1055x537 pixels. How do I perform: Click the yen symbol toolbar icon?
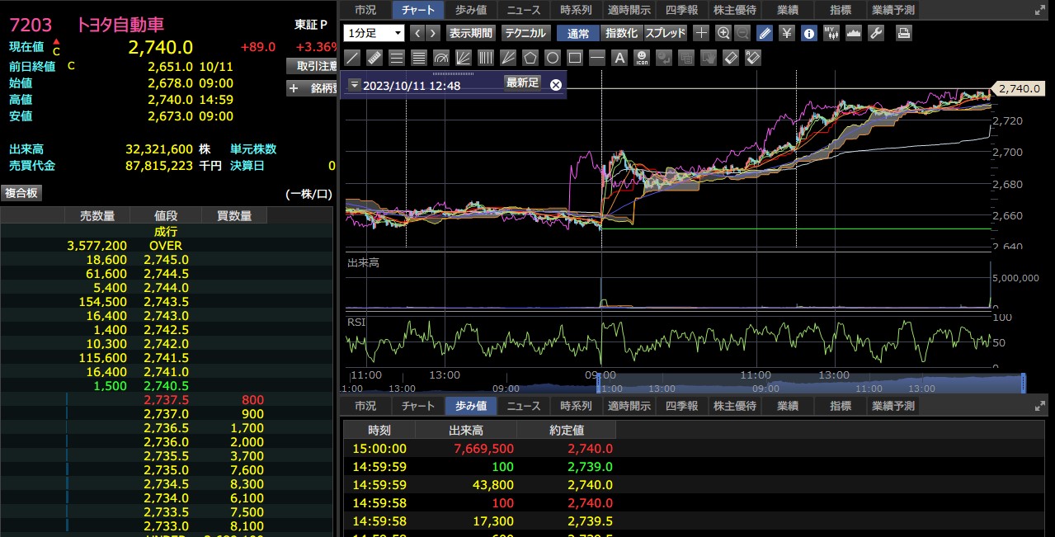787,33
